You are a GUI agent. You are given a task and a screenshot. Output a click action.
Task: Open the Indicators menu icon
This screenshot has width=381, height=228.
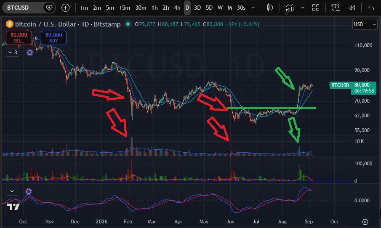[290, 8]
